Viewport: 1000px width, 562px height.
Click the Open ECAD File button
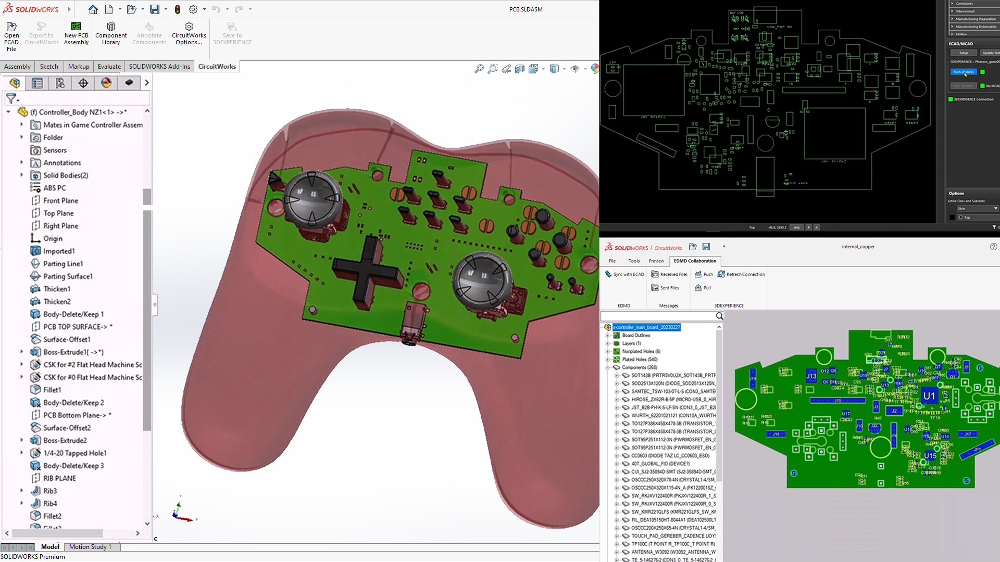click(11, 36)
